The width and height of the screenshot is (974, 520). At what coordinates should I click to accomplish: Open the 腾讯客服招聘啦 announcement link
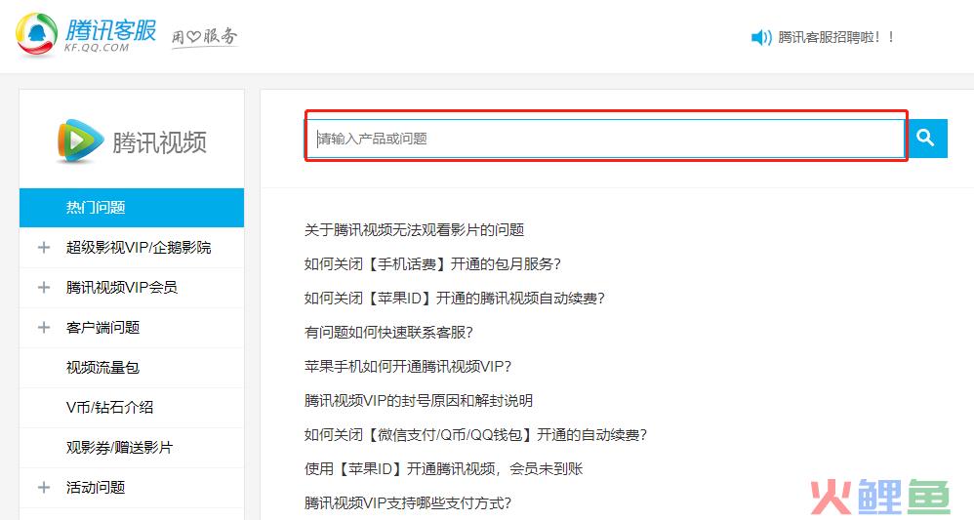[836, 37]
